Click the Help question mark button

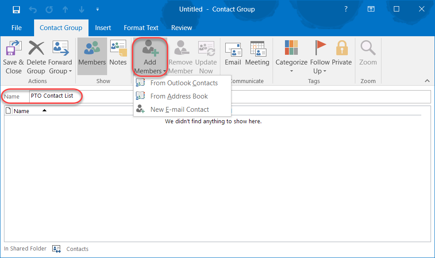coord(346,9)
